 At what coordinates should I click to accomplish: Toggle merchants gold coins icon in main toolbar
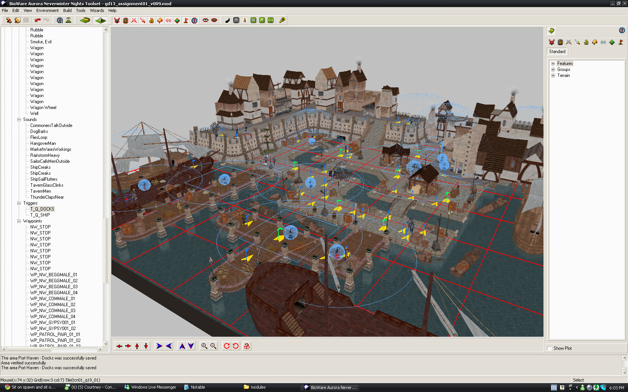click(x=151, y=20)
